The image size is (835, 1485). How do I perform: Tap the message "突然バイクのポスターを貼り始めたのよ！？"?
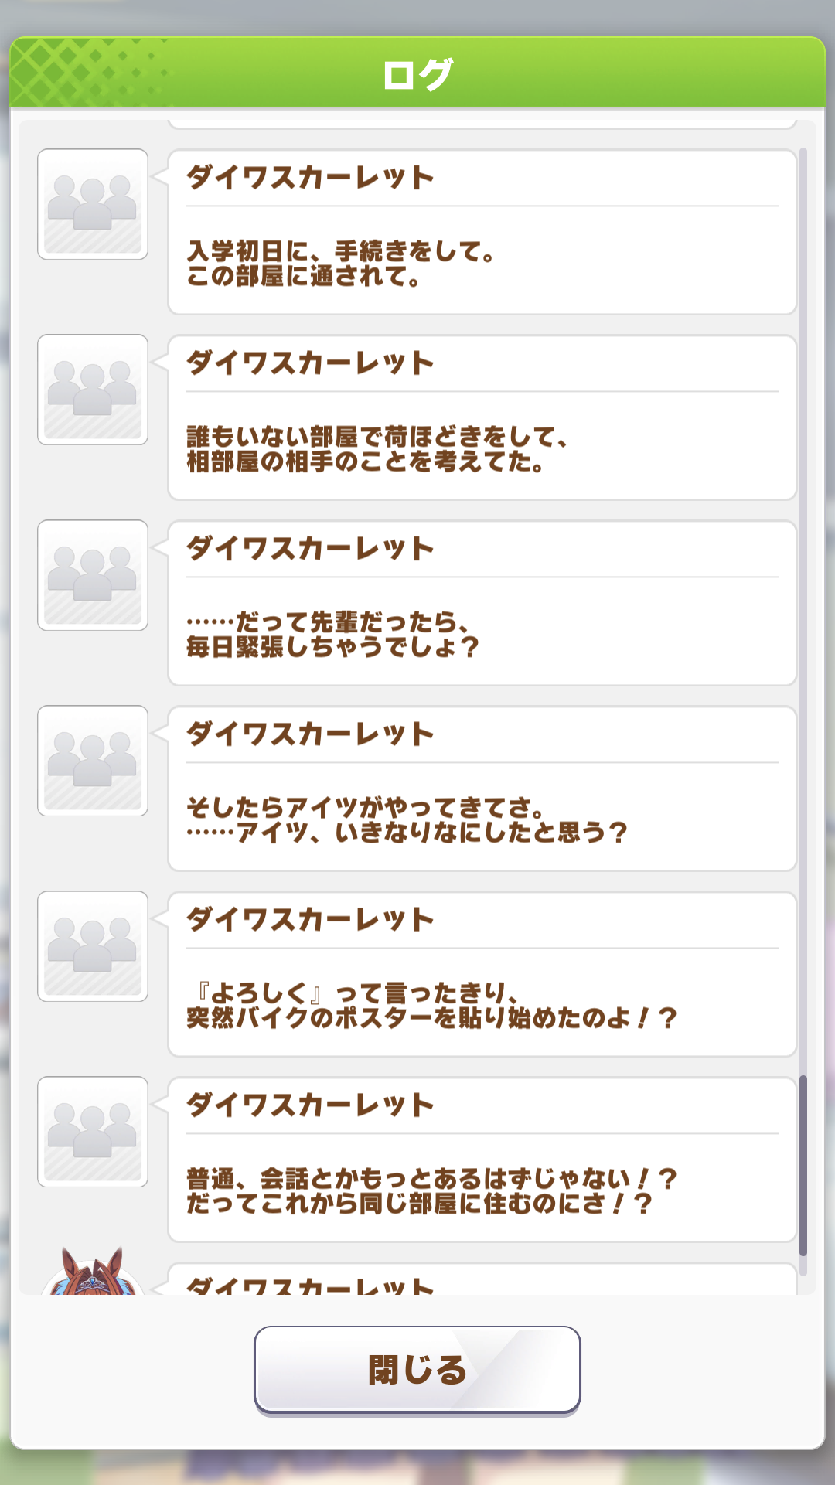(432, 1019)
